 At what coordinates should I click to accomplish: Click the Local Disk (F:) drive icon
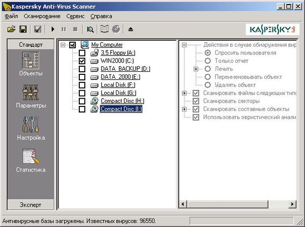click(x=95, y=86)
